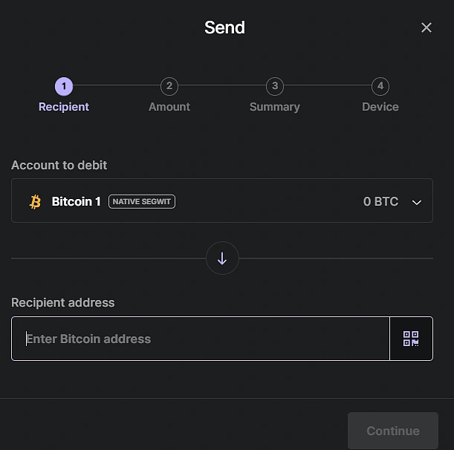Viewport: 454px width, 450px height.
Task: Click the step 2 circle indicator
Action: coord(169,86)
